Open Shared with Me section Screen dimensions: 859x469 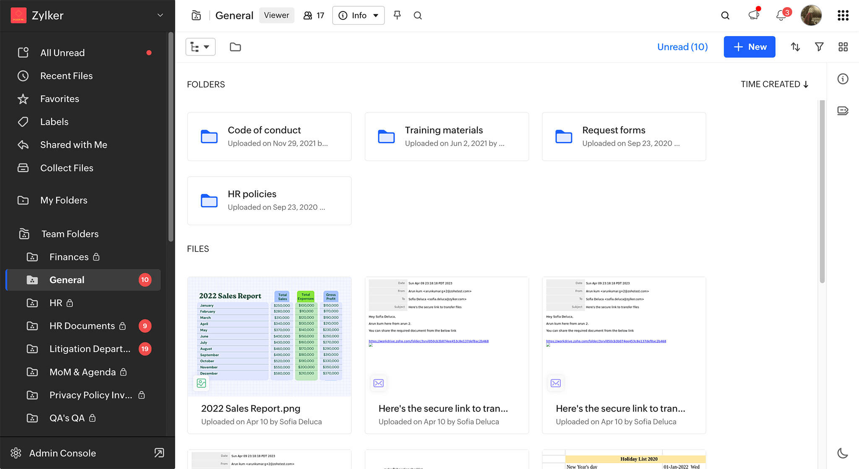coord(73,145)
